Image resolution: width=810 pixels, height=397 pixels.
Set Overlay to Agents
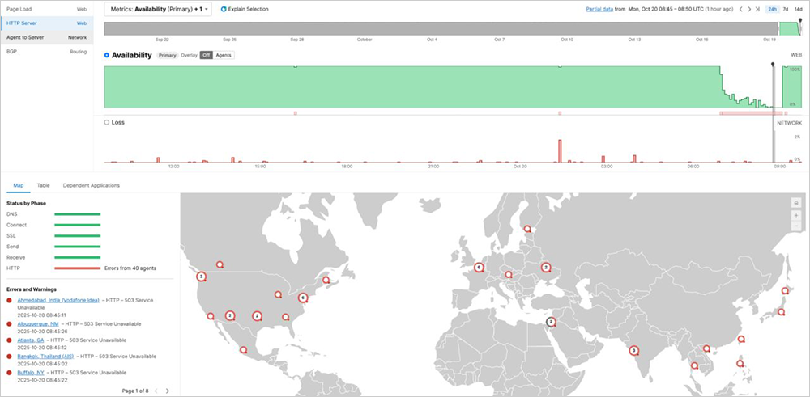pyautogui.click(x=224, y=55)
